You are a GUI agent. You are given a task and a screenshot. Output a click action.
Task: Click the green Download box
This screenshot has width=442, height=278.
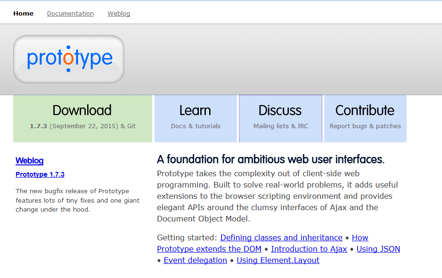[82, 119]
